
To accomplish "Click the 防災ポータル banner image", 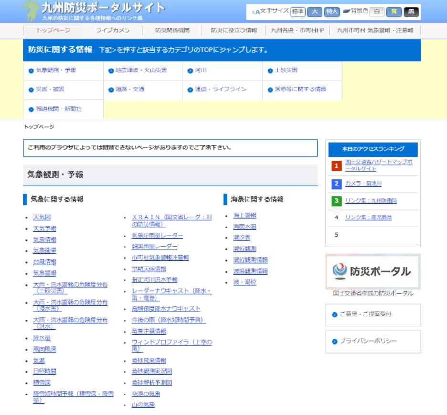I will pos(373,272).
